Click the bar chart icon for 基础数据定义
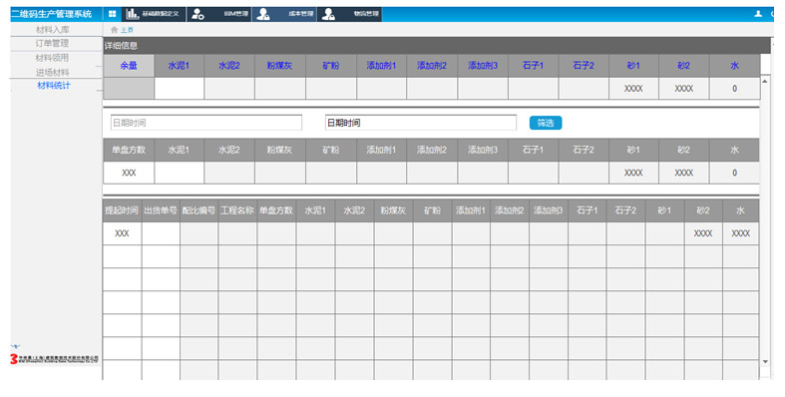The width and height of the screenshot is (785, 397). [x=133, y=14]
